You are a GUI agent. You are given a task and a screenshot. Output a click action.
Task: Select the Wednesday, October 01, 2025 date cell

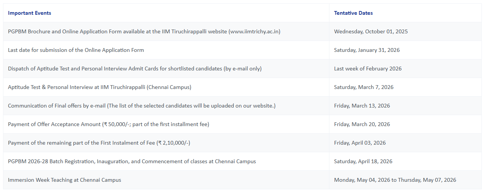click(371, 31)
